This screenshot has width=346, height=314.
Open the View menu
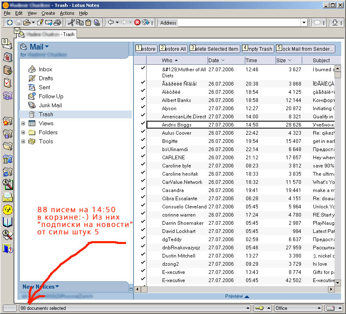[x=32, y=13]
